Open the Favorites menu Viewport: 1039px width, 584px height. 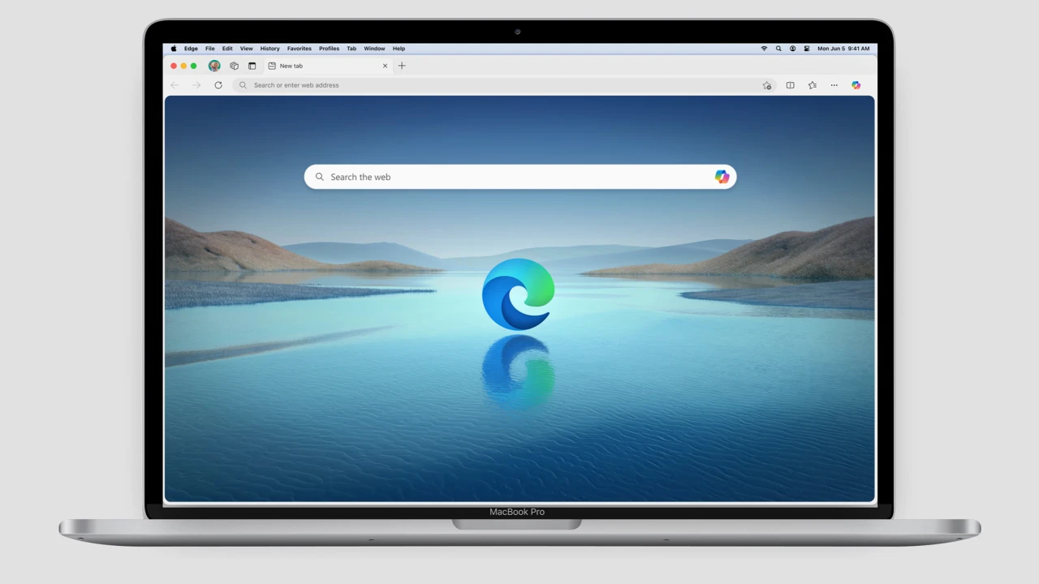coord(300,49)
